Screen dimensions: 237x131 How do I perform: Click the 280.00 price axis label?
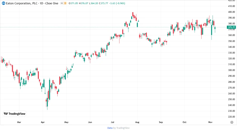[x=231, y=82]
